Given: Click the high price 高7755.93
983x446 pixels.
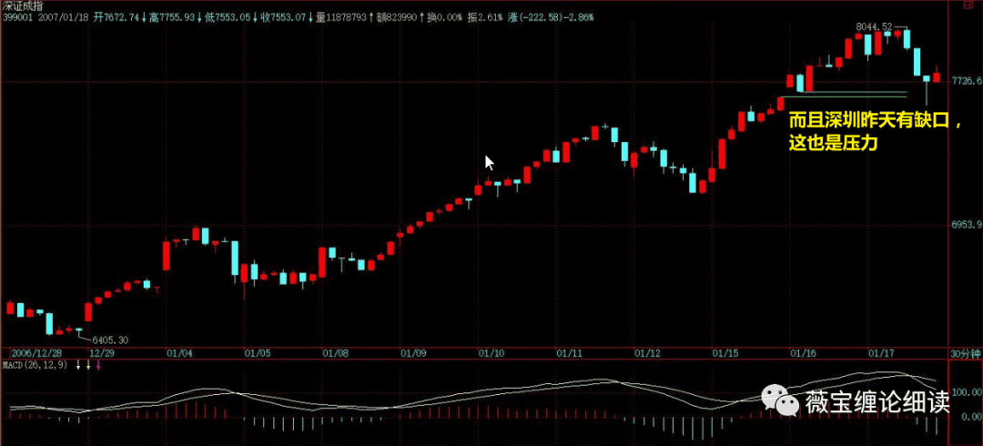Looking at the screenshot, I should 172,17.
